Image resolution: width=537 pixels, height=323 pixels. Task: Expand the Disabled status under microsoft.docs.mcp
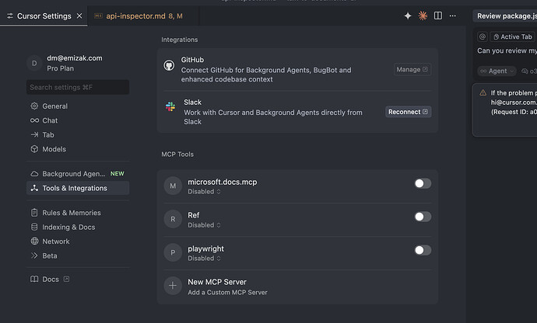click(204, 192)
